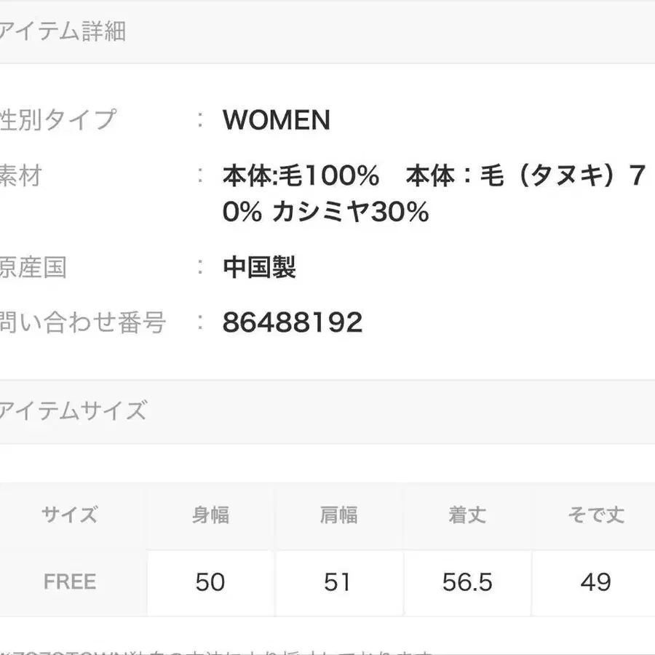Screen dimensions: 655x655
Task: Click the 肩幅 column header
Action: pyautogui.click(x=338, y=515)
